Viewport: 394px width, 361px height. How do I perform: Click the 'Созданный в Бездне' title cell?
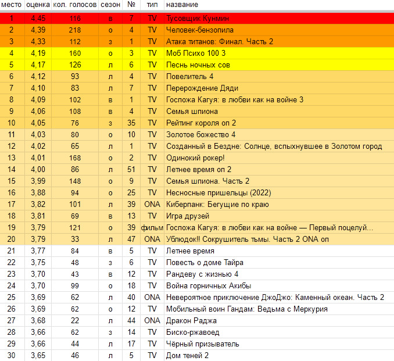pos(274,146)
